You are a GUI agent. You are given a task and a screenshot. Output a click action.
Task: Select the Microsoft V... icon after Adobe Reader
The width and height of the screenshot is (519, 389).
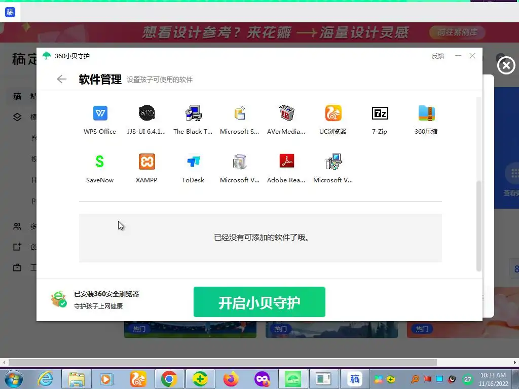coord(333,162)
